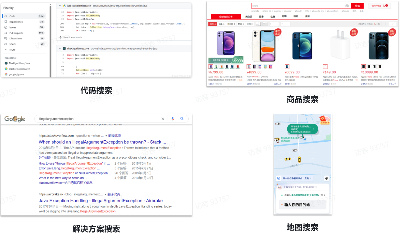Collapse the jusbrasil/elasticsearch result

[60, 6]
